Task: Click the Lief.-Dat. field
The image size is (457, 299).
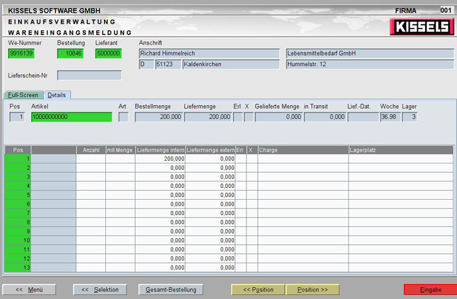Action: tap(363, 117)
